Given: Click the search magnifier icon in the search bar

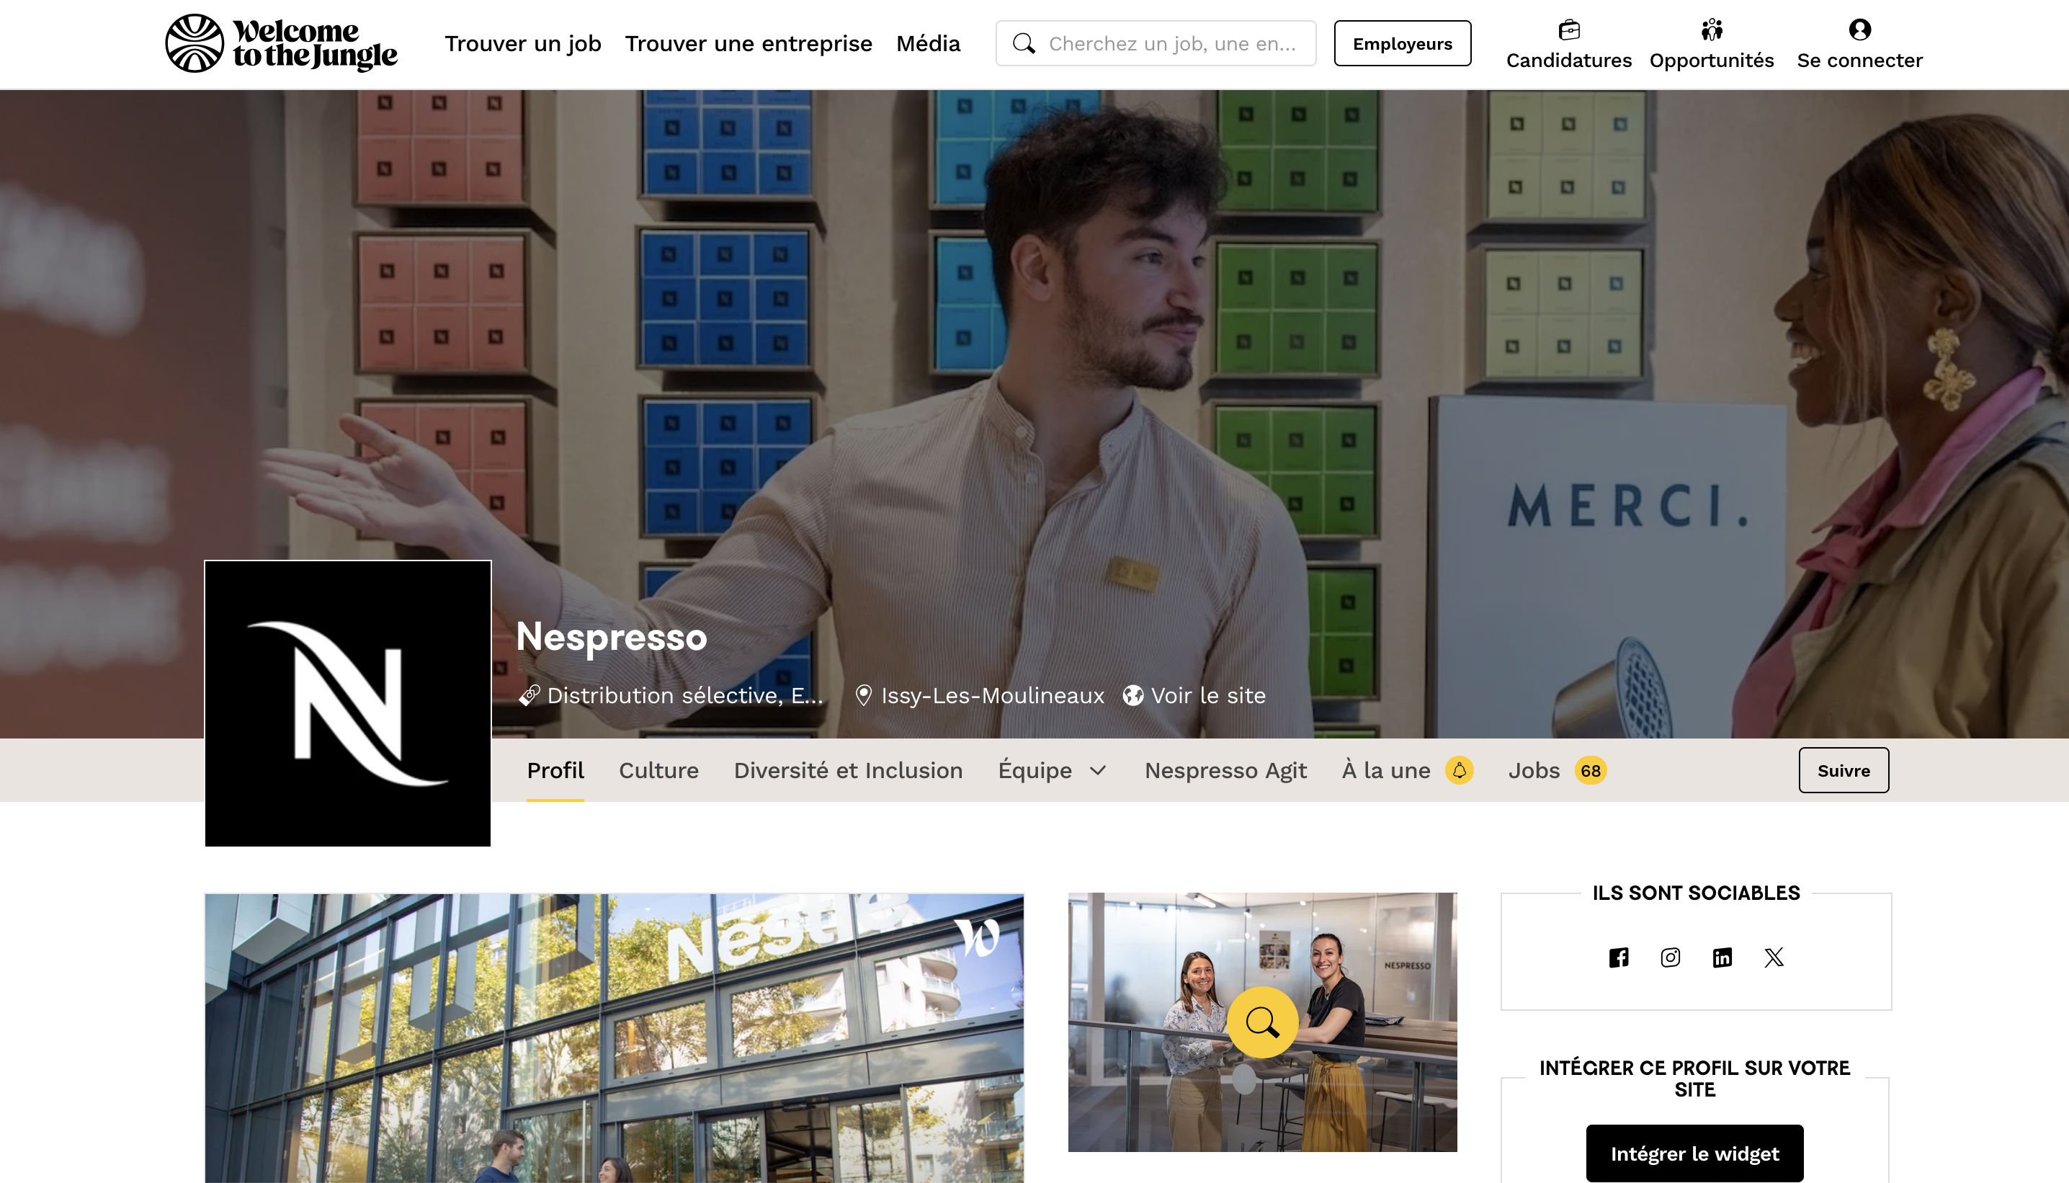Looking at the screenshot, I should [x=1024, y=44].
